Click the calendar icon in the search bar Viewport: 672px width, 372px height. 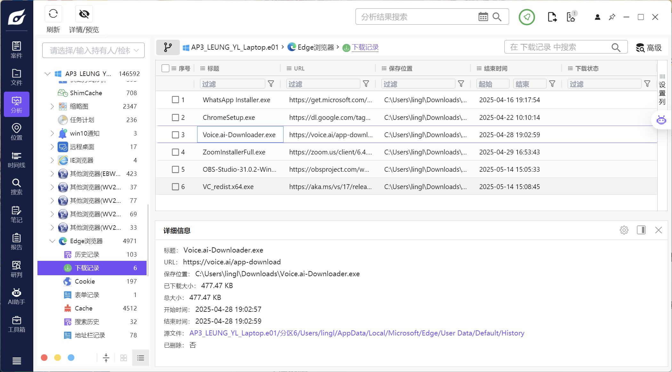click(483, 17)
